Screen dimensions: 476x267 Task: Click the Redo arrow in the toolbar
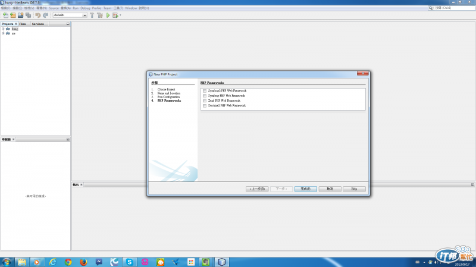tap(46, 15)
